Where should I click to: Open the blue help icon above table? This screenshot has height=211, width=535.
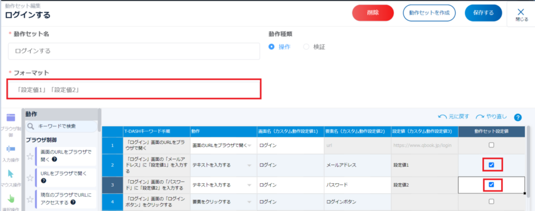(x=518, y=117)
